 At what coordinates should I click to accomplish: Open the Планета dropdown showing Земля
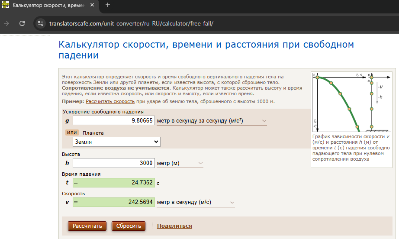(116, 142)
